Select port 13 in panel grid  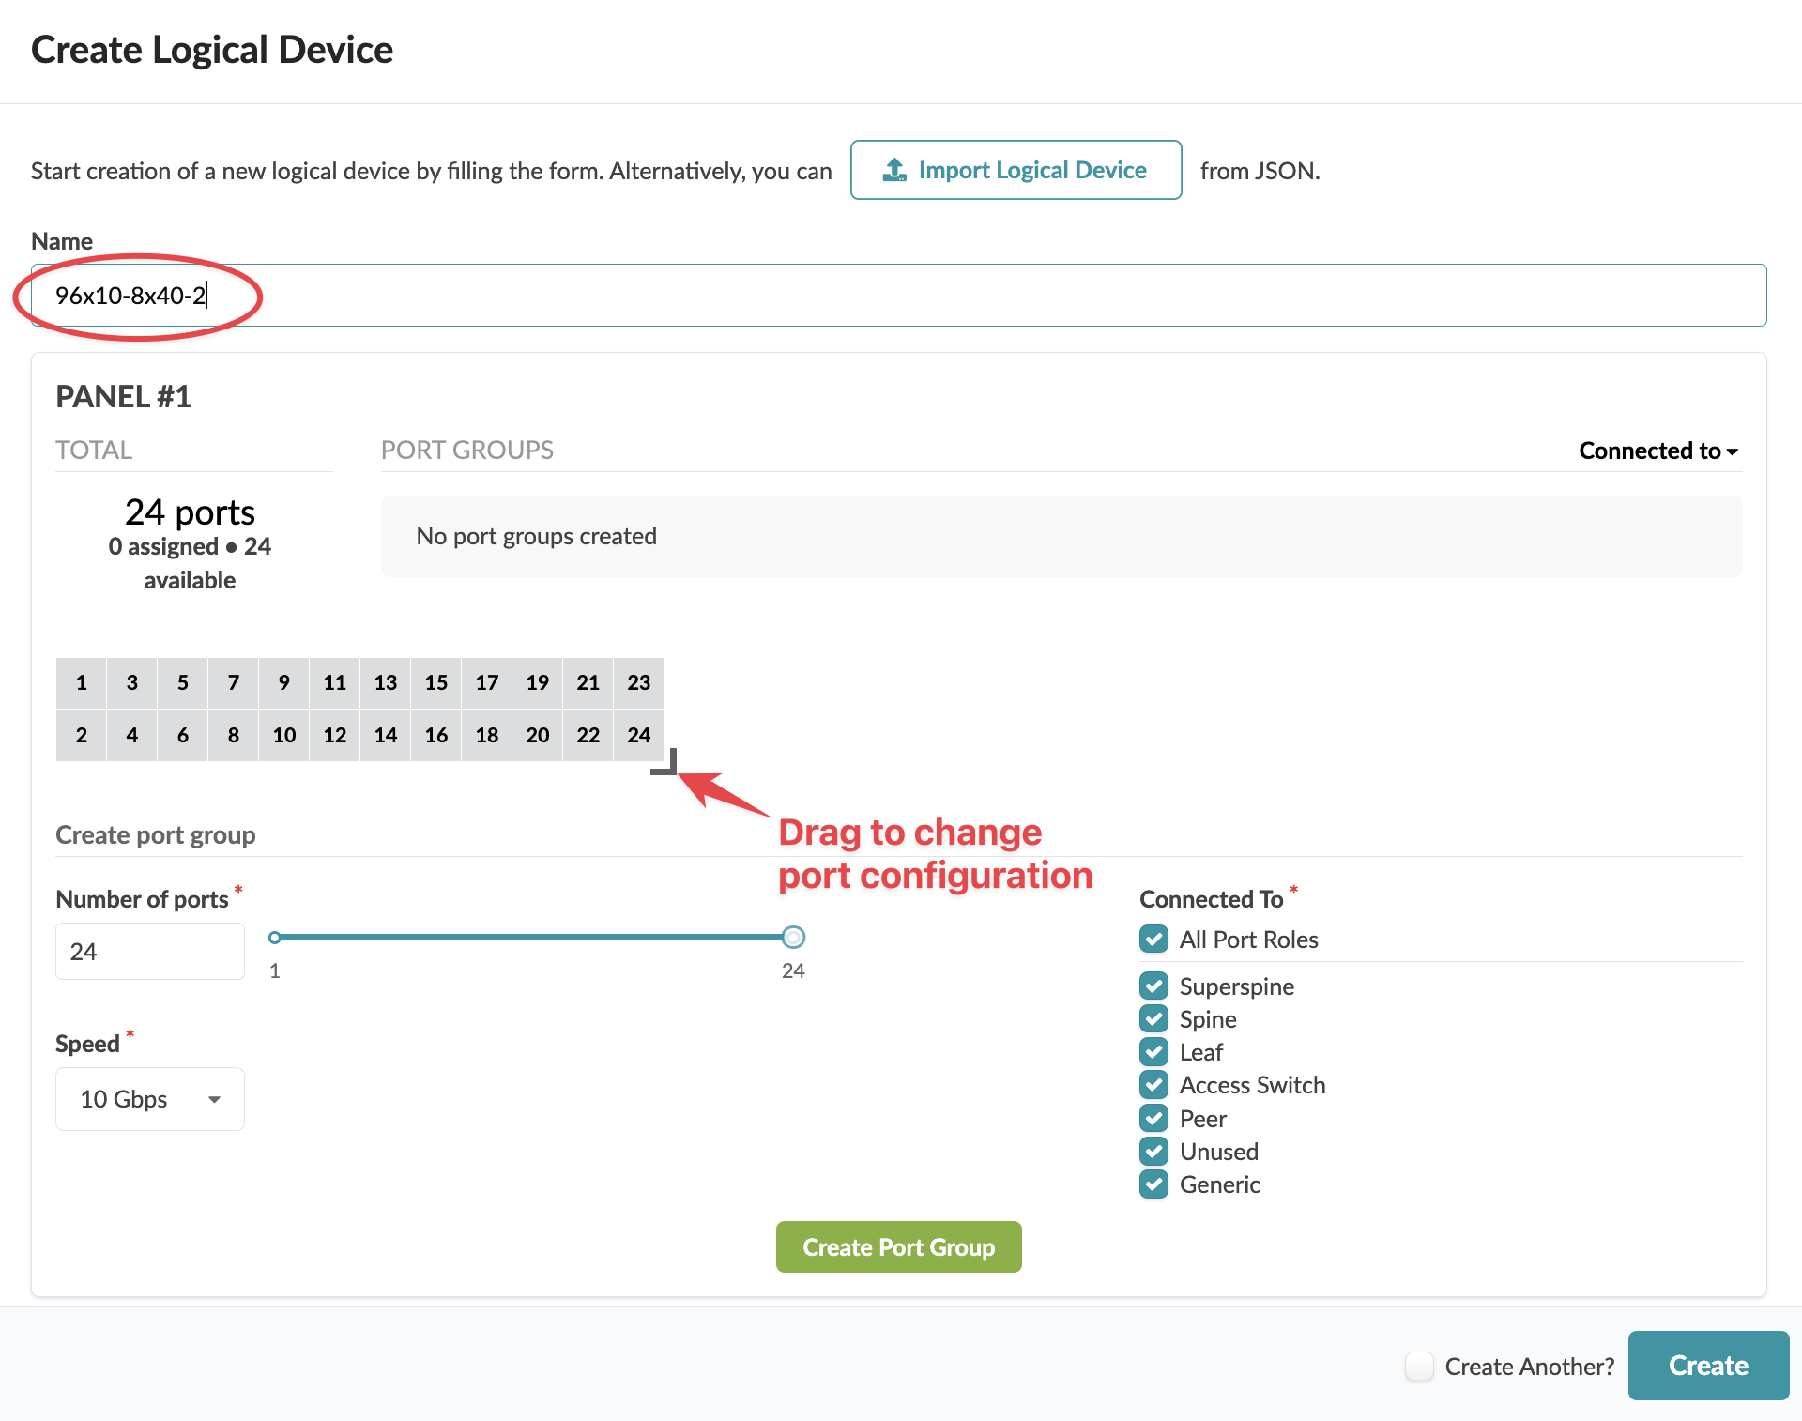[386, 682]
